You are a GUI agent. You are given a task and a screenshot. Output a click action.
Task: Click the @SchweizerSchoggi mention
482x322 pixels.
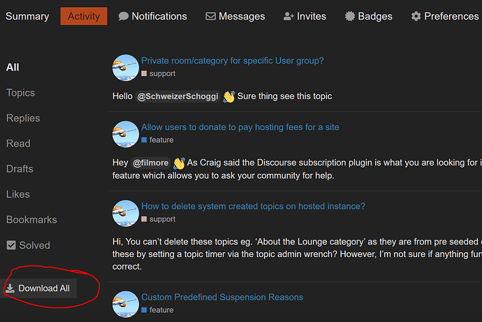[177, 96]
